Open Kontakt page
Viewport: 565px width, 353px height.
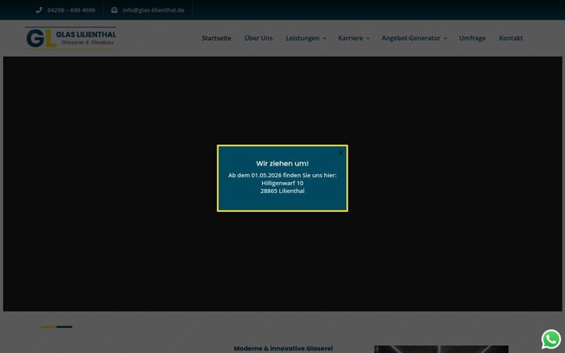point(511,38)
